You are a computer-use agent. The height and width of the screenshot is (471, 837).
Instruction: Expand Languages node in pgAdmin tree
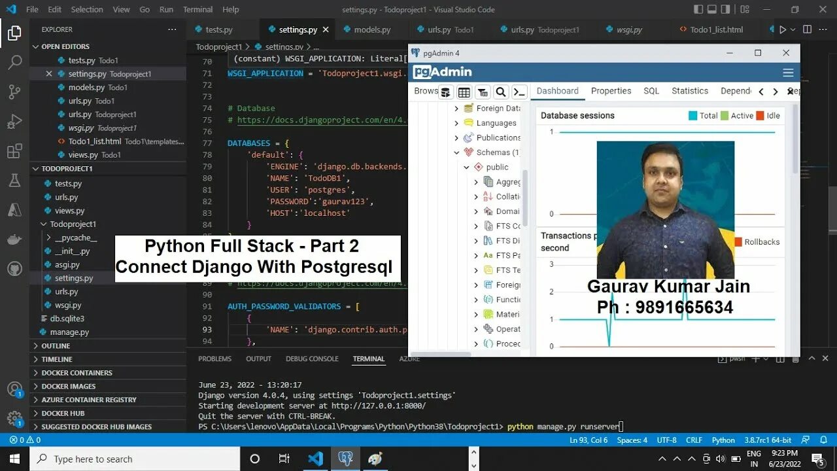pos(456,123)
